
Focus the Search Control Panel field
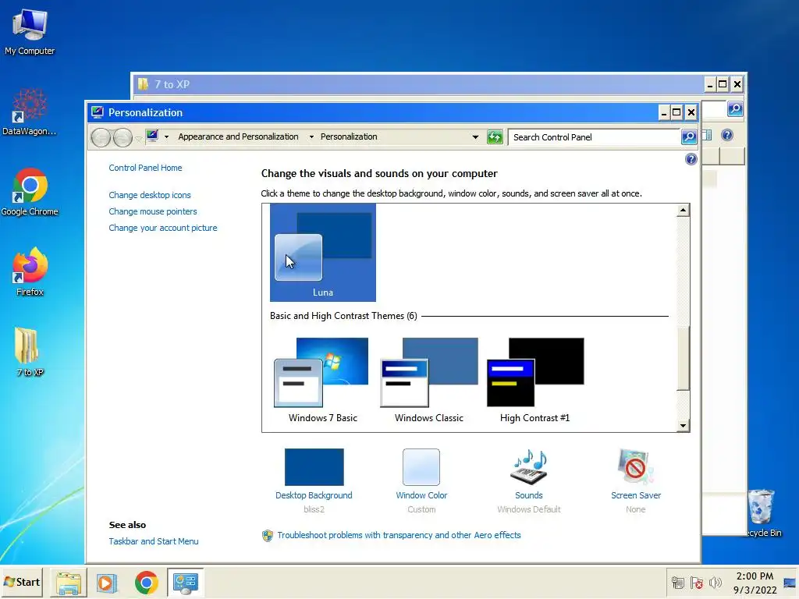pyautogui.click(x=595, y=137)
